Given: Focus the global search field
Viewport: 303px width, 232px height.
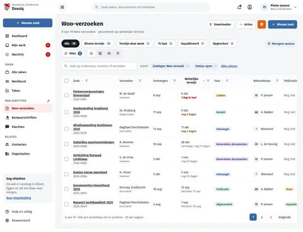Looking at the screenshot, I should point(151,7).
